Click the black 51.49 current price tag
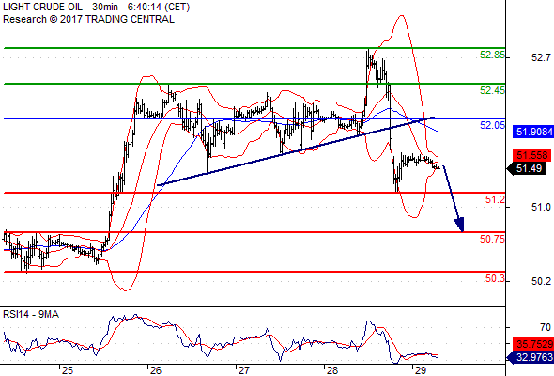554x376 pixels. 528,168
